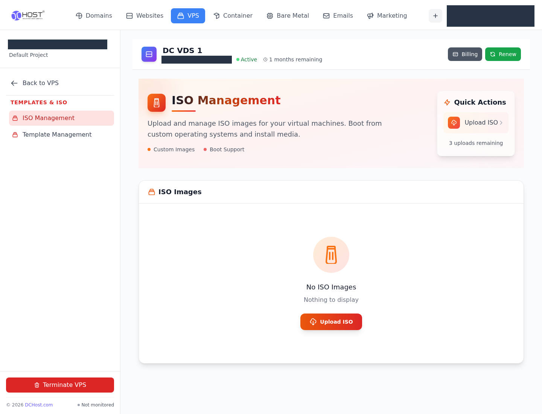Viewport: 542px width, 414px height.
Task: Open Template Management in sidebar
Action: click(x=61, y=135)
